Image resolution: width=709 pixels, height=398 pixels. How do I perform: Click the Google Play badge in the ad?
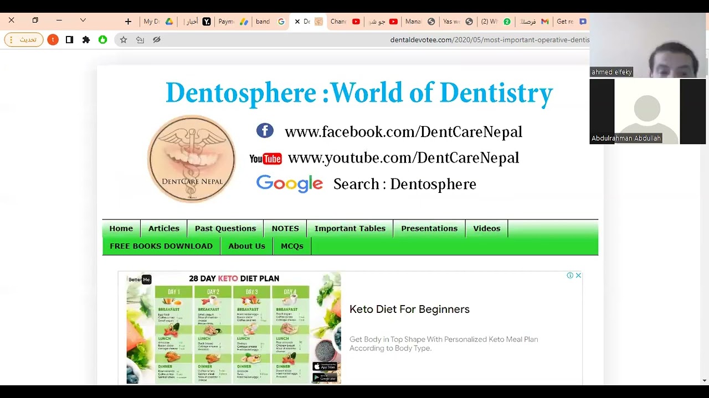325,378
